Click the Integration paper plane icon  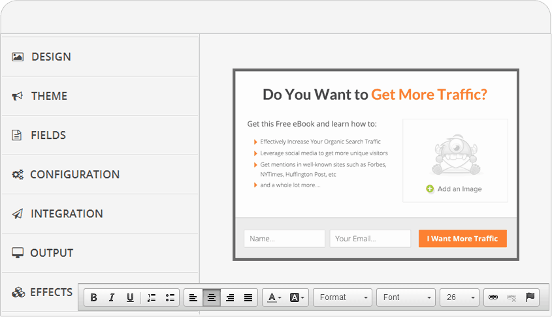tap(18, 214)
